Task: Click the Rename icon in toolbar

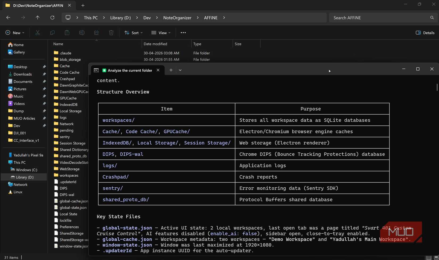Action: (82, 33)
